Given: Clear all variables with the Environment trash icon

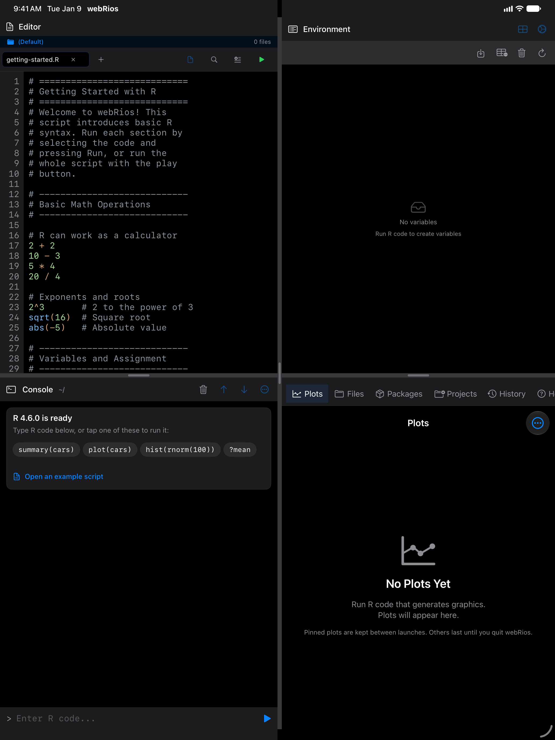Looking at the screenshot, I should coord(522,53).
